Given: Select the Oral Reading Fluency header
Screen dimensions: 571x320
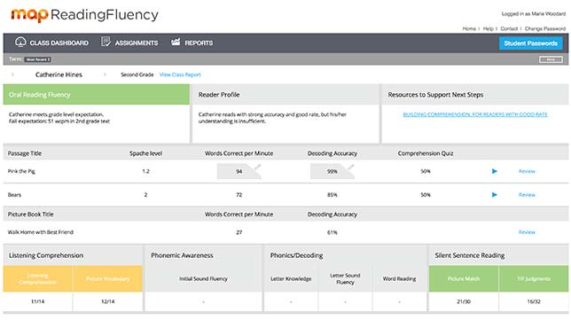Looking at the screenshot, I should coord(97,95).
